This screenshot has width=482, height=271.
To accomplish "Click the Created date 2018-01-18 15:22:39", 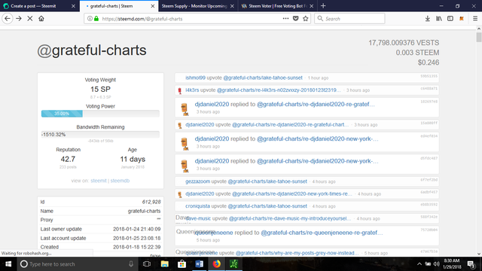I will [136, 247].
